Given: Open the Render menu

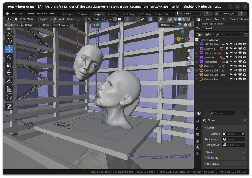Looking at the screenshot, I should (x=30, y=14).
